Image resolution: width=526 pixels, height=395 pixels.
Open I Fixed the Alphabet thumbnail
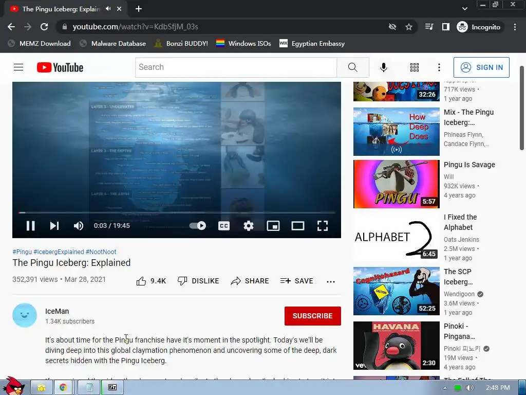(396, 237)
